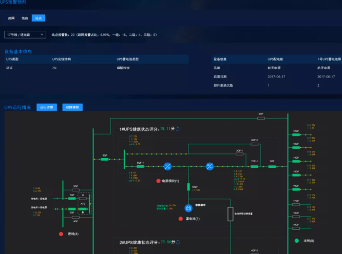Click the red 进线(4) alarm indicator
Viewport: 342px width, 254px height.
pyautogui.click(x=61, y=234)
